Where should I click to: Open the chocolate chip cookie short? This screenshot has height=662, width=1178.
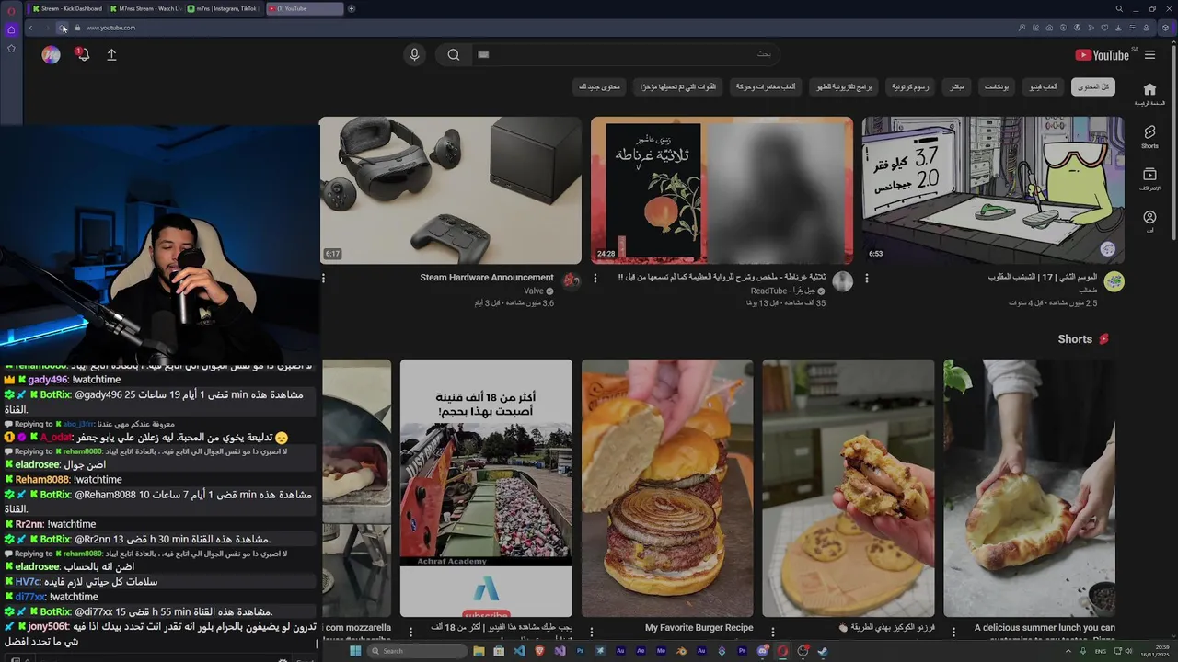click(848, 487)
